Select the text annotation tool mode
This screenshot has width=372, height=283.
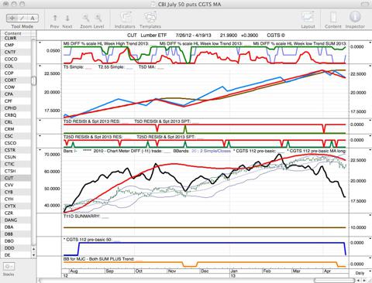click(33, 18)
